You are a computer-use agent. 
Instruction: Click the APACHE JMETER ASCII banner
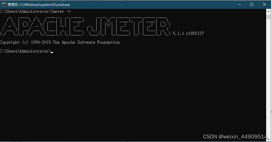85,26
